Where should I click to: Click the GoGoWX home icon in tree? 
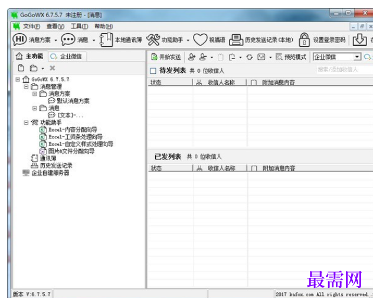click(x=26, y=79)
